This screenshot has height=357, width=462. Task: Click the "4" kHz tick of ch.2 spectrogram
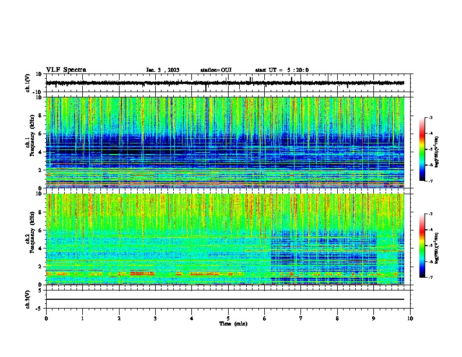(40, 249)
